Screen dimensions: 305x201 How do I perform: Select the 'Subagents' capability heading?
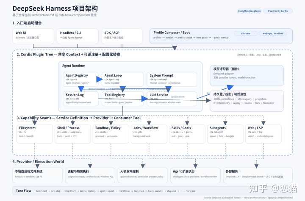pos(218,128)
